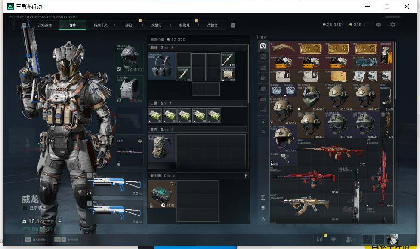420x249 pixels.
Task: Open the mail envelope icon
Action: [379, 25]
